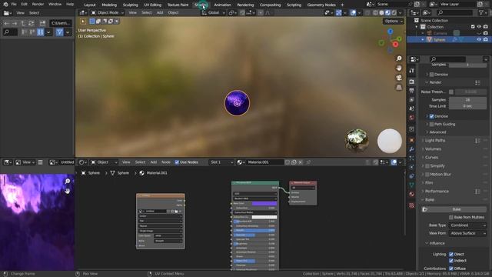Viewport: 492px width, 277px height.
Task: Check Bake from Multires
Action: (x=451, y=217)
